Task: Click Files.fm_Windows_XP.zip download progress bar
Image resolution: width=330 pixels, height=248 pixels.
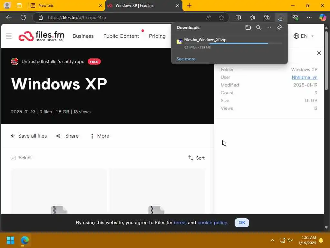Action: click(x=233, y=44)
